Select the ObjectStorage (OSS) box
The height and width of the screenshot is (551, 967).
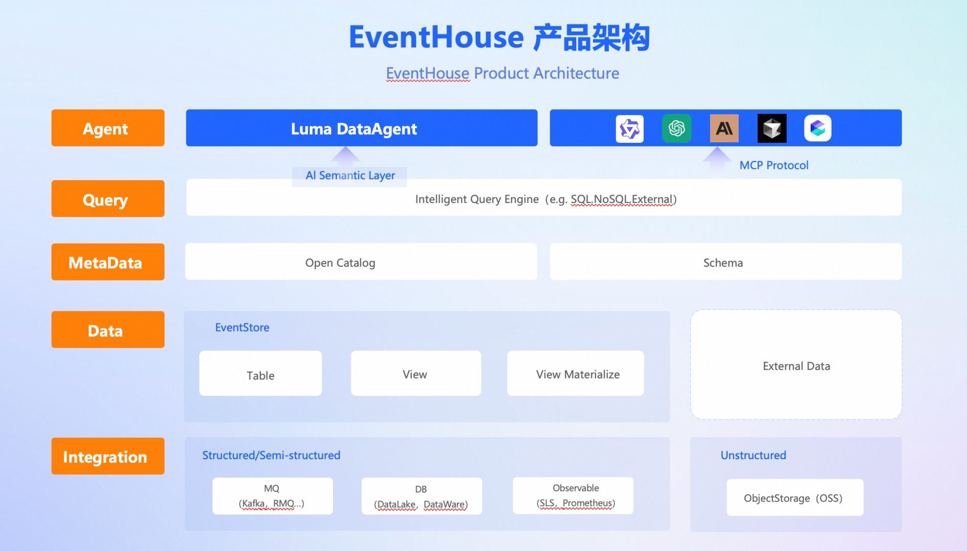click(794, 497)
